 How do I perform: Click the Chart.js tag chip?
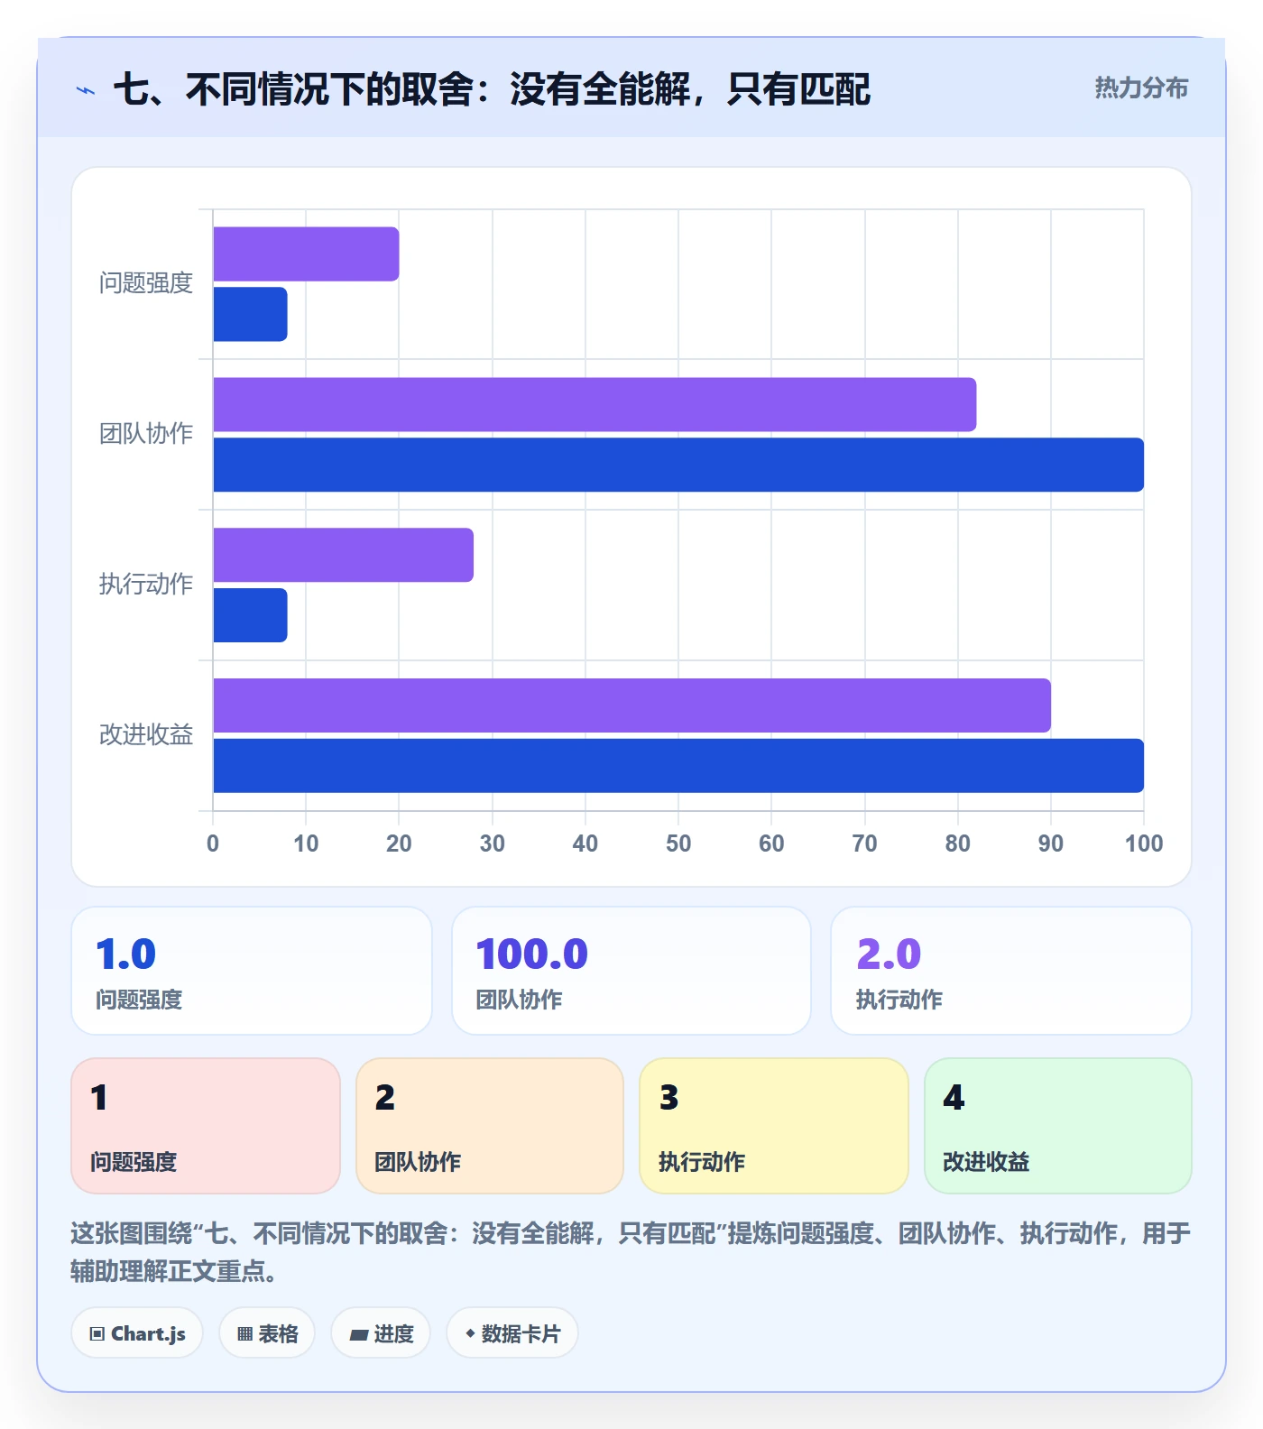pyautogui.click(x=137, y=1333)
